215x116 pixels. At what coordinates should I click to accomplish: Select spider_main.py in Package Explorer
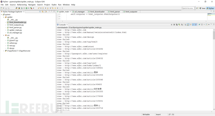16,30
